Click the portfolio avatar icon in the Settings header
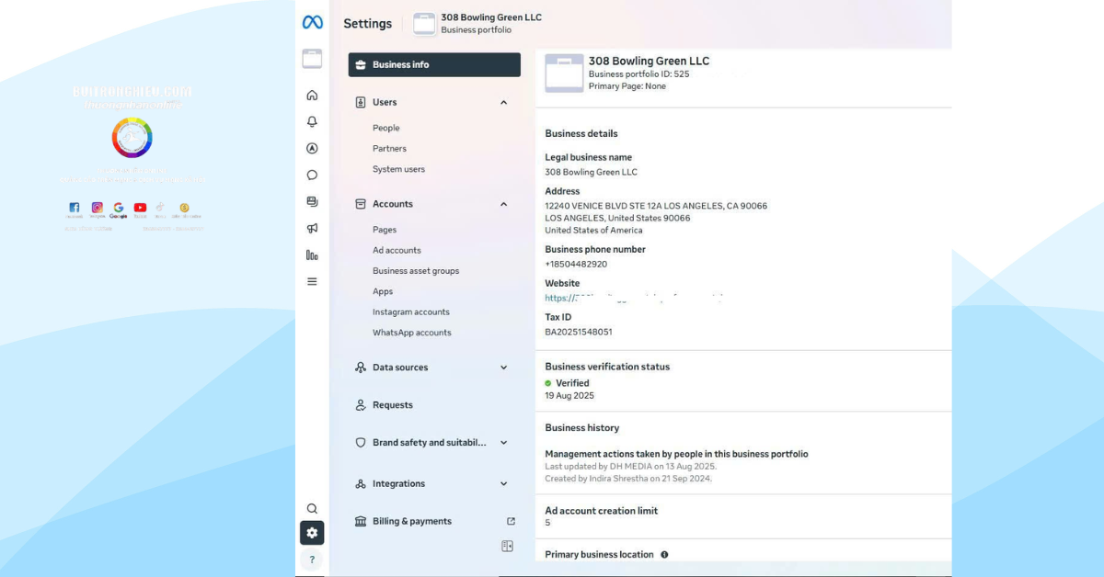Viewport: 1104px width, 577px height. coord(424,24)
